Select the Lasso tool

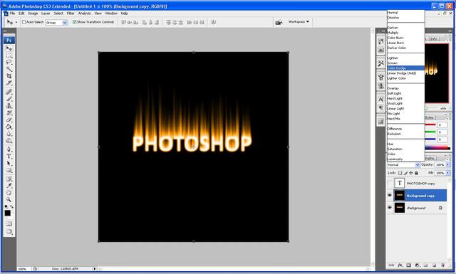[9, 62]
